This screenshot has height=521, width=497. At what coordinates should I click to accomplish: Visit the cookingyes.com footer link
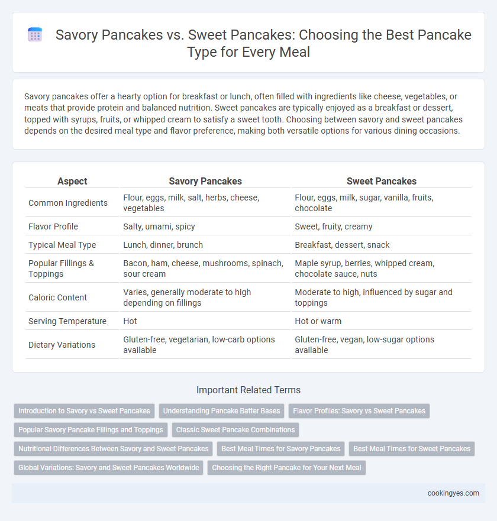[453, 493]
